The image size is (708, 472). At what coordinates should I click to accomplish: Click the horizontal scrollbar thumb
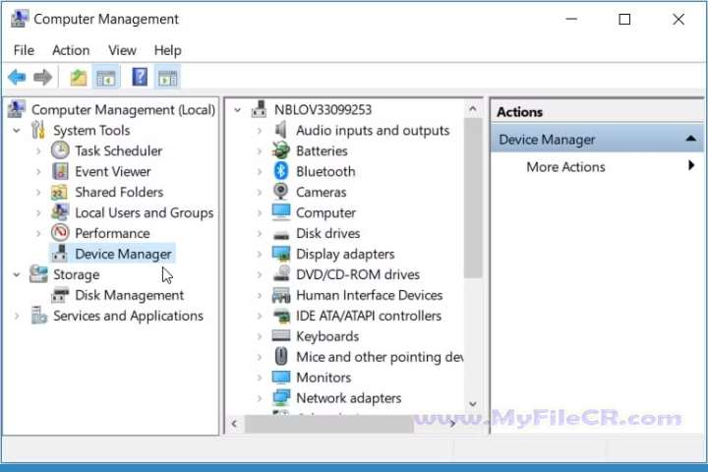[x=329, y=424]
